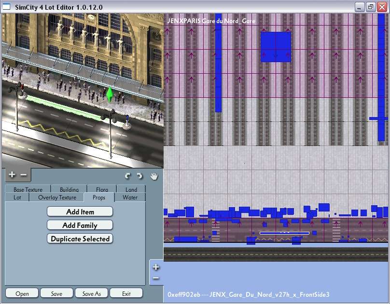The image size is (390, 304).
Task: Open the Flora tab
Action: pyautogui.click(x=102, y=189)
